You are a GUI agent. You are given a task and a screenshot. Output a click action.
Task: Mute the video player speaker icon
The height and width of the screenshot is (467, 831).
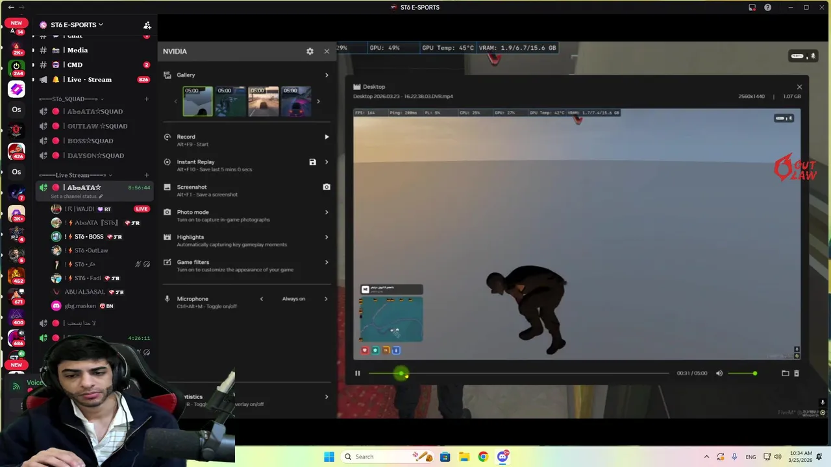[719, 374]
